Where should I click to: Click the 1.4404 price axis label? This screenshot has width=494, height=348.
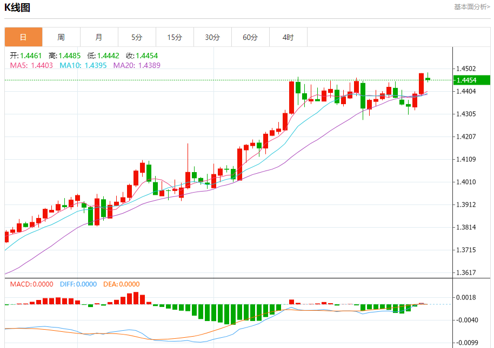(466, 92)
